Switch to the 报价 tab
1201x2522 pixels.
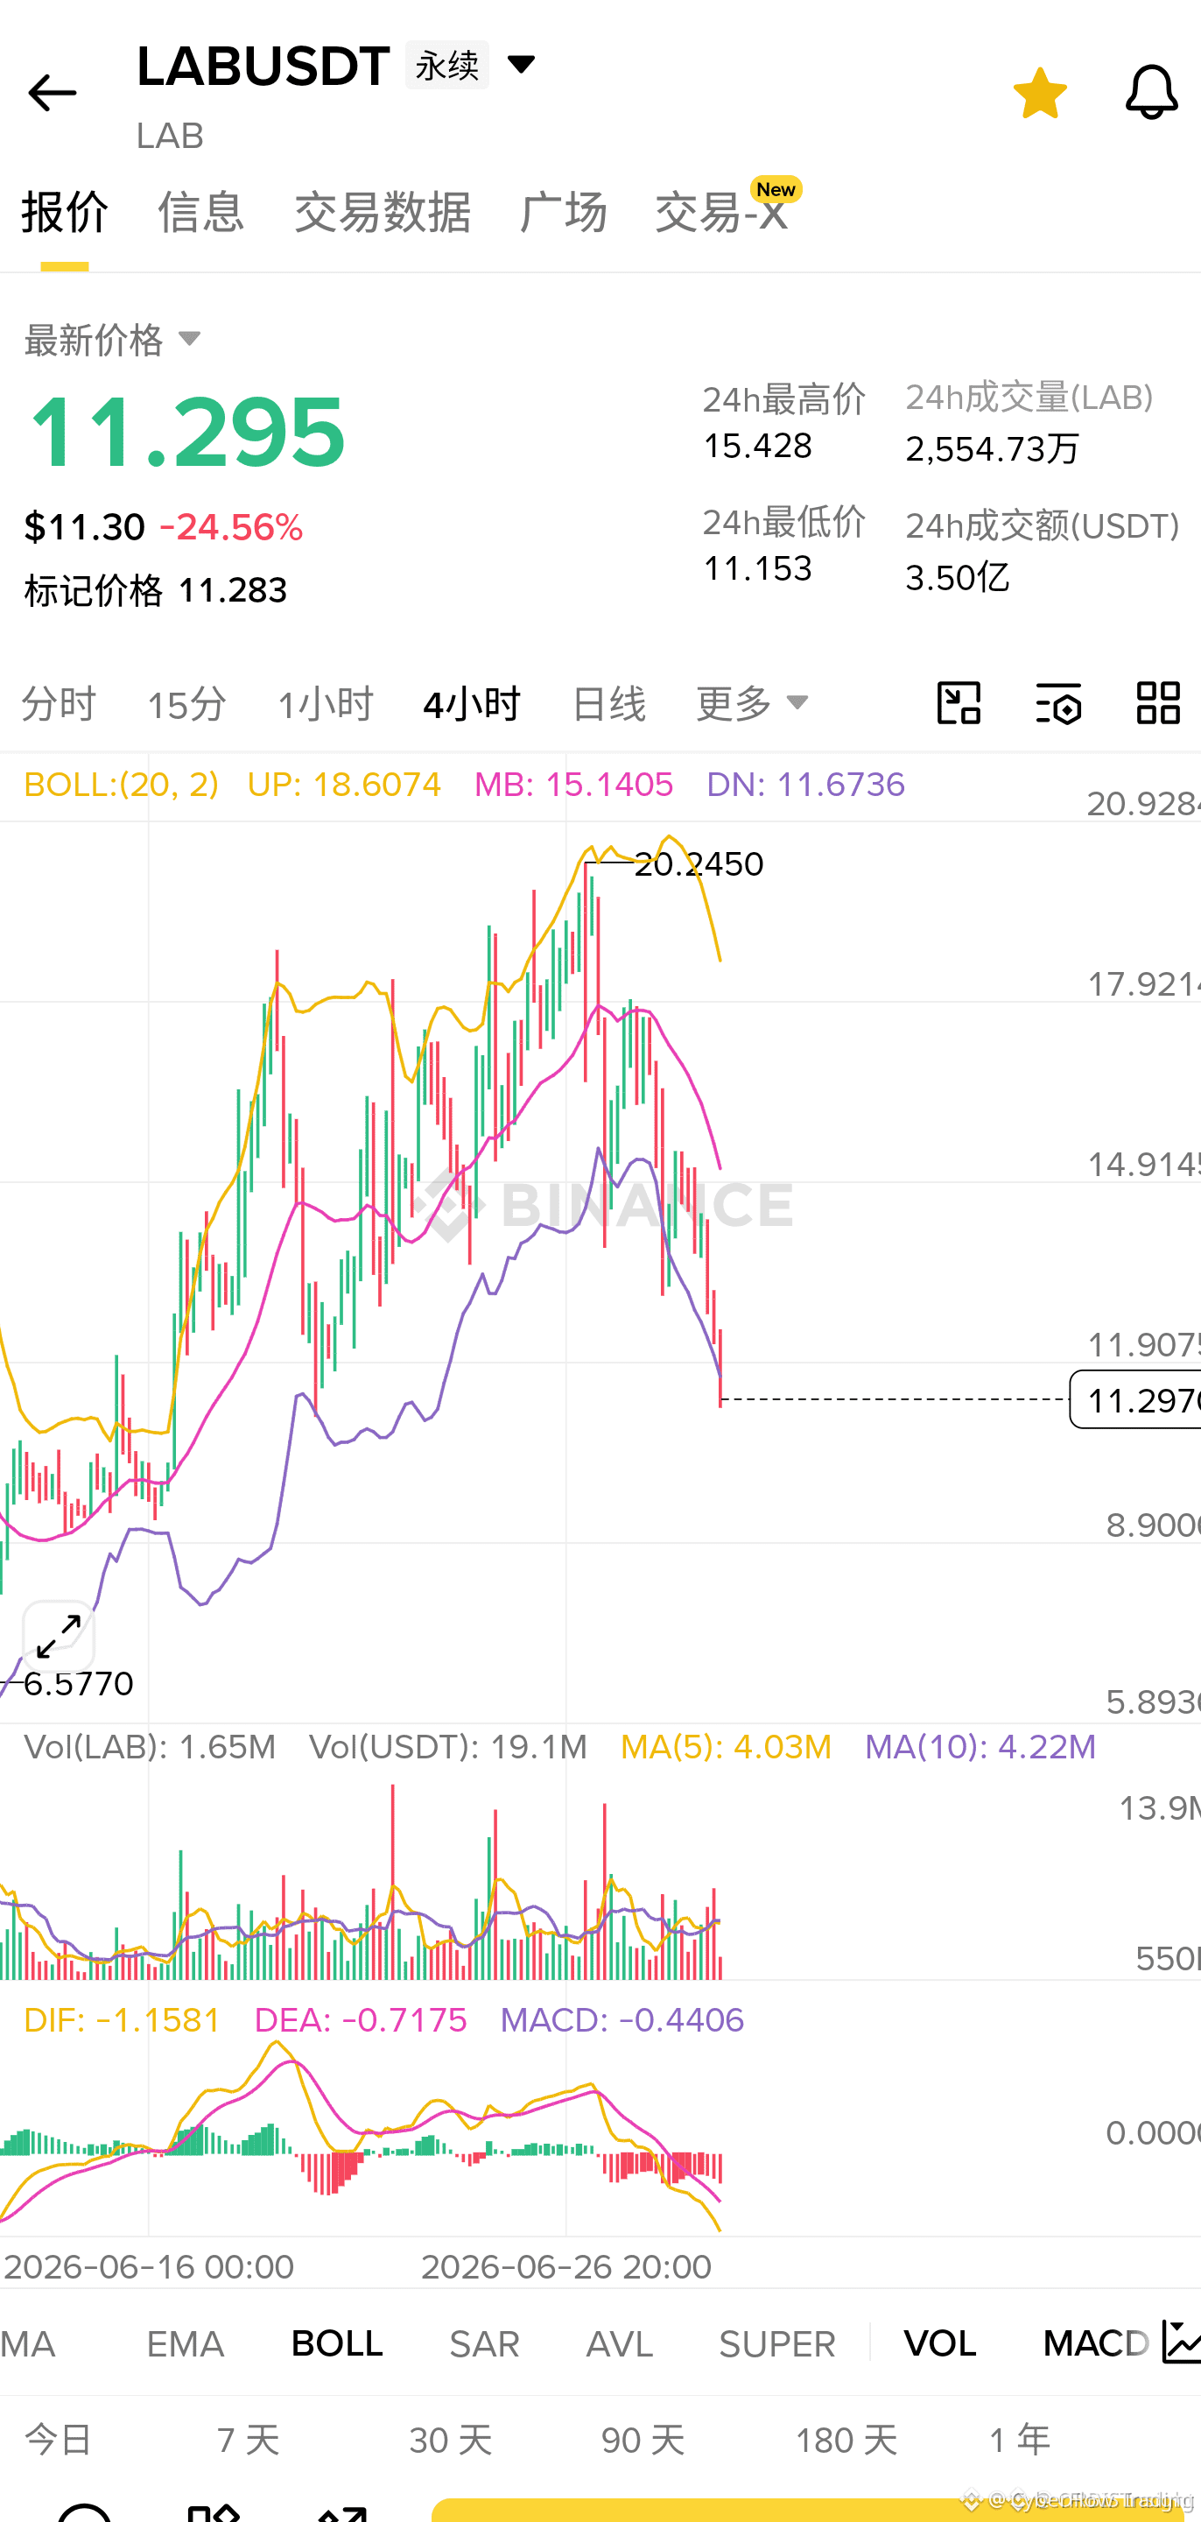pyautogui.click(x=65, y=213)
